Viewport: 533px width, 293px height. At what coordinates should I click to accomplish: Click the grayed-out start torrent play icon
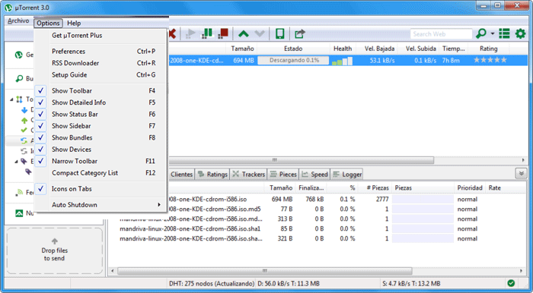[x=190, y=33]
